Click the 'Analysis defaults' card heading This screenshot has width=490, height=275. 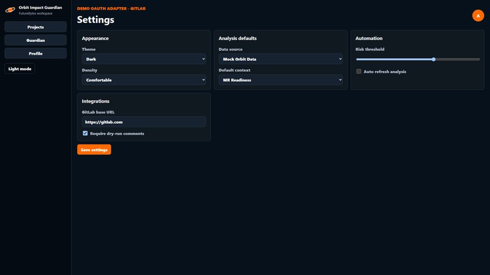coord(238,38)
